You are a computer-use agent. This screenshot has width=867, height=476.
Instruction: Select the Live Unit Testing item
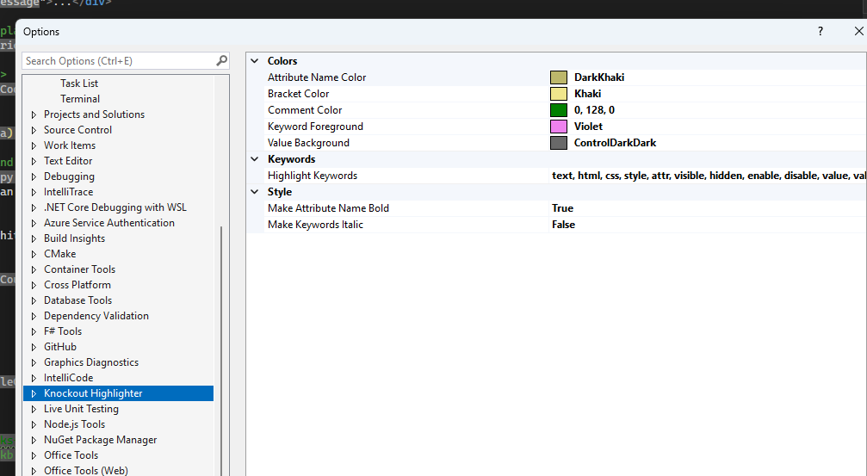pyautogui.click(x=81, y=409)
